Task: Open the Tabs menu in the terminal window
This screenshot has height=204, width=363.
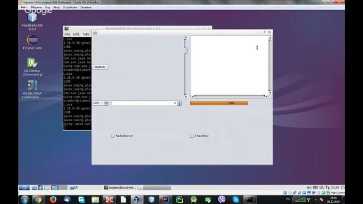Action: point(86,34)
